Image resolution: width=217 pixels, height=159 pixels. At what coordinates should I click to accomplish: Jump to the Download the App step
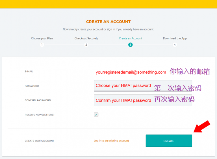pyautogui.click(x=175, y=38)
